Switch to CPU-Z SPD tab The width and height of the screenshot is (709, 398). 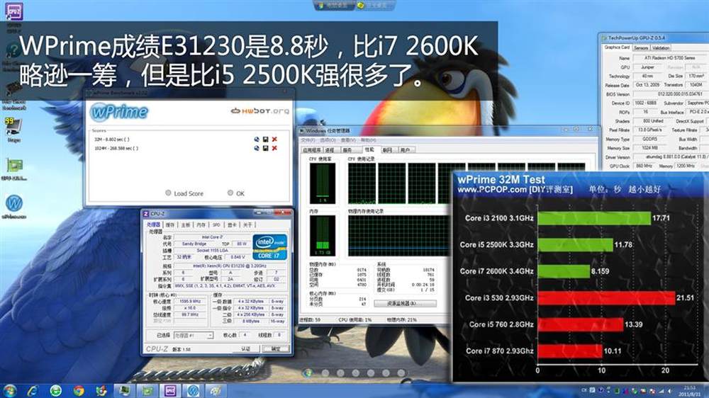216,224
